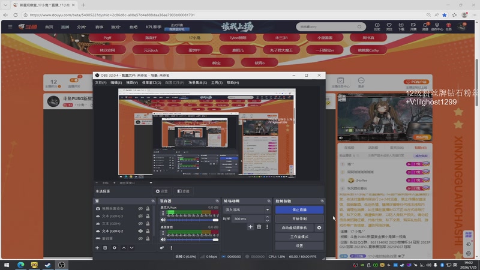480x270 pixels.
Task: Pop out the scene transitions dock icon
Action: click(269, 201)
